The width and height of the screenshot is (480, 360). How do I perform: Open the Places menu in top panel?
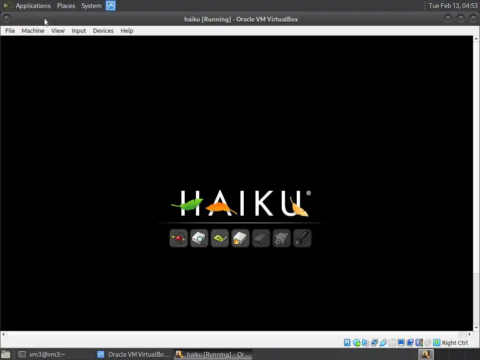click(66, 6)
